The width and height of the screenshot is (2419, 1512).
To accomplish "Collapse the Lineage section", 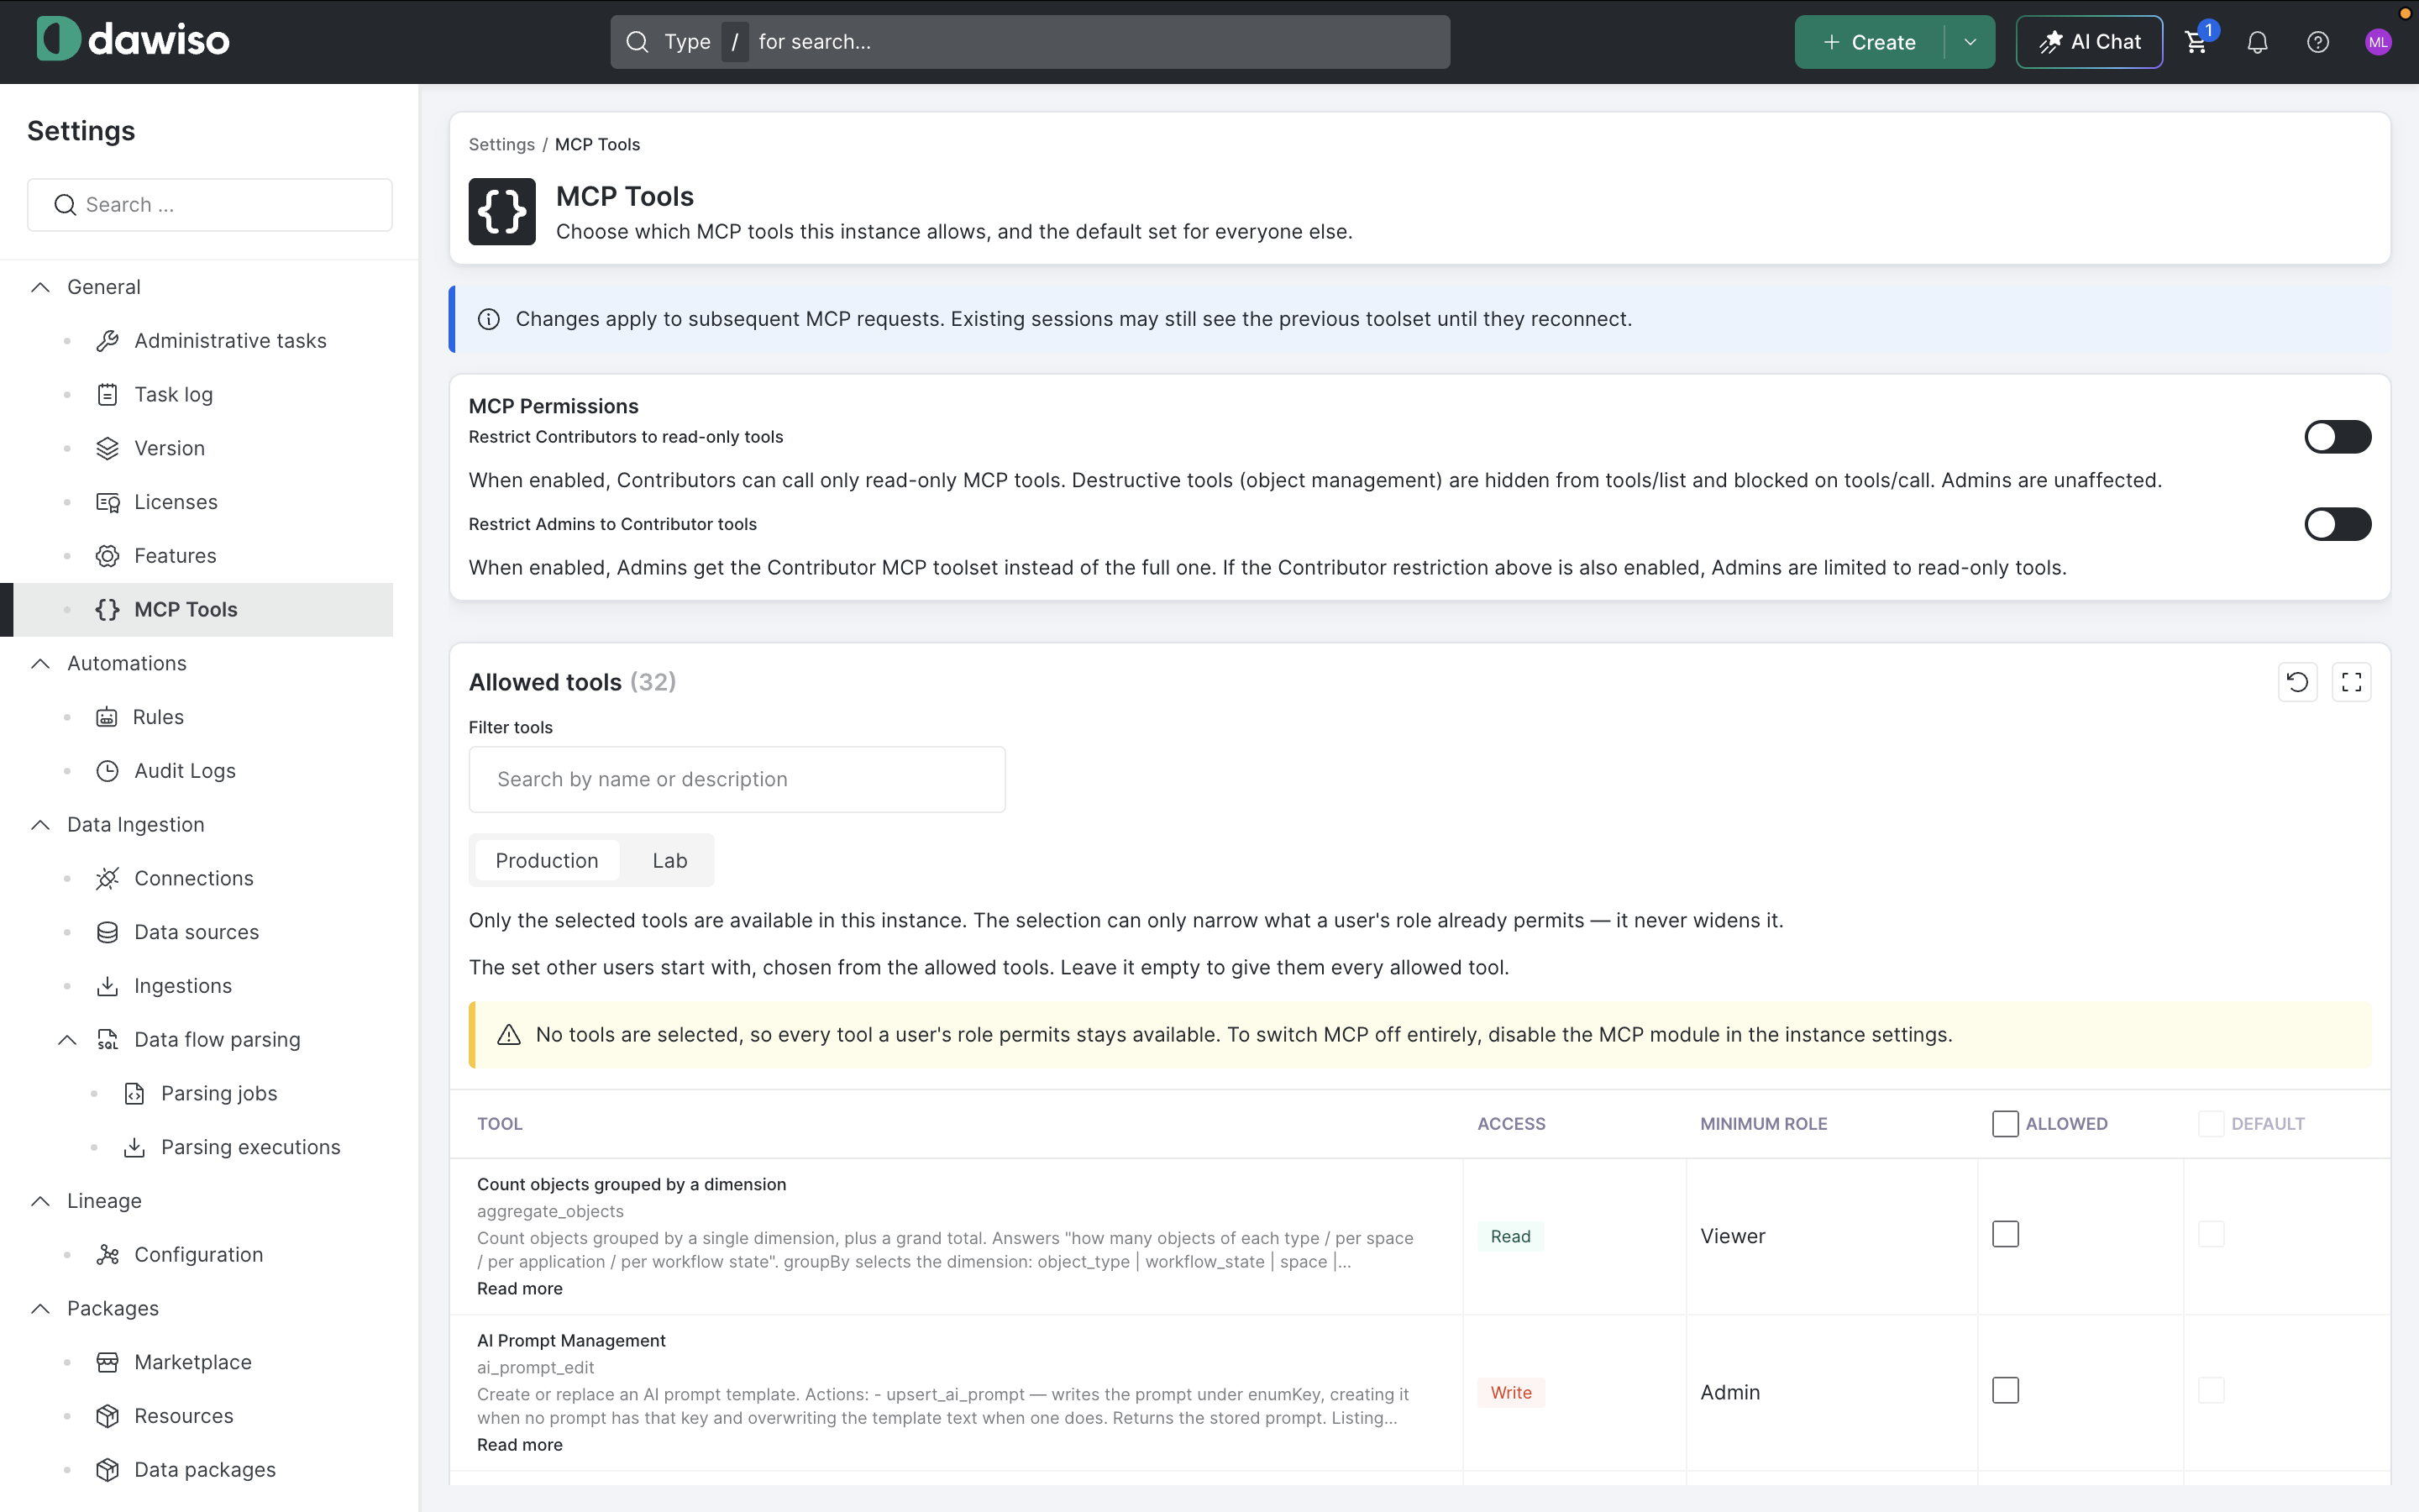I will coord(40,1201).
